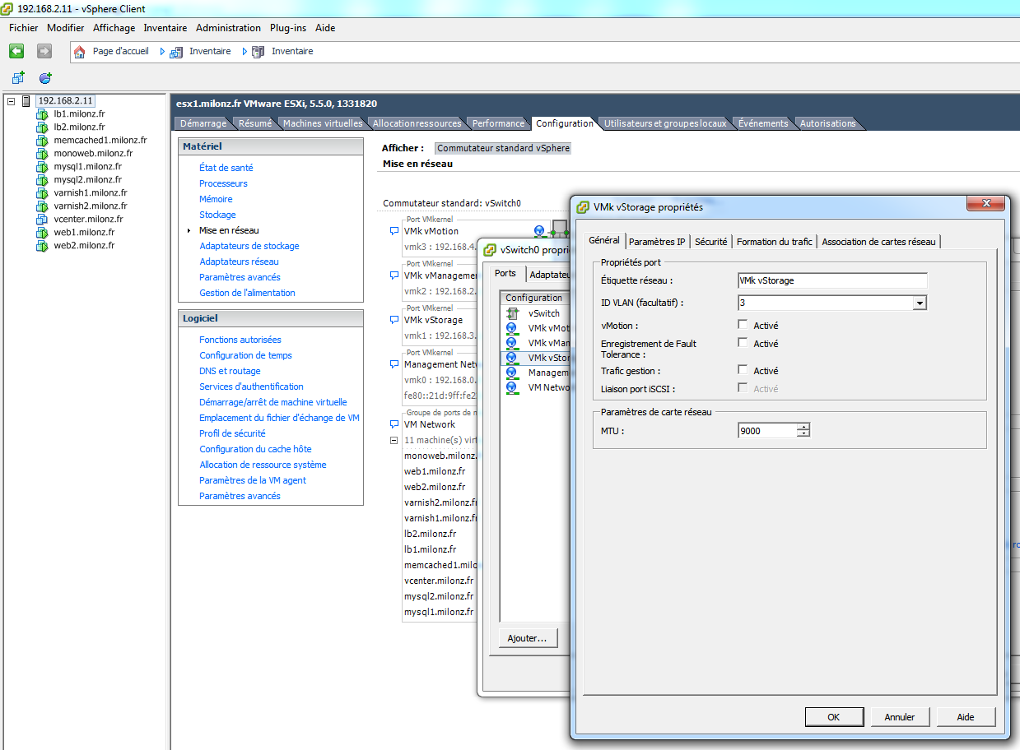The height and width of the screenshot is (750, 1020).
Task: Click the VM icon next to vcenter.milonz.fr
Action: [x=42, y=220]
